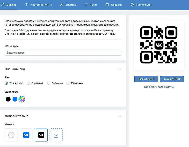Collapse the Внешний вид section
Viewport: 189px width, 147px height.
pos(120,69)
